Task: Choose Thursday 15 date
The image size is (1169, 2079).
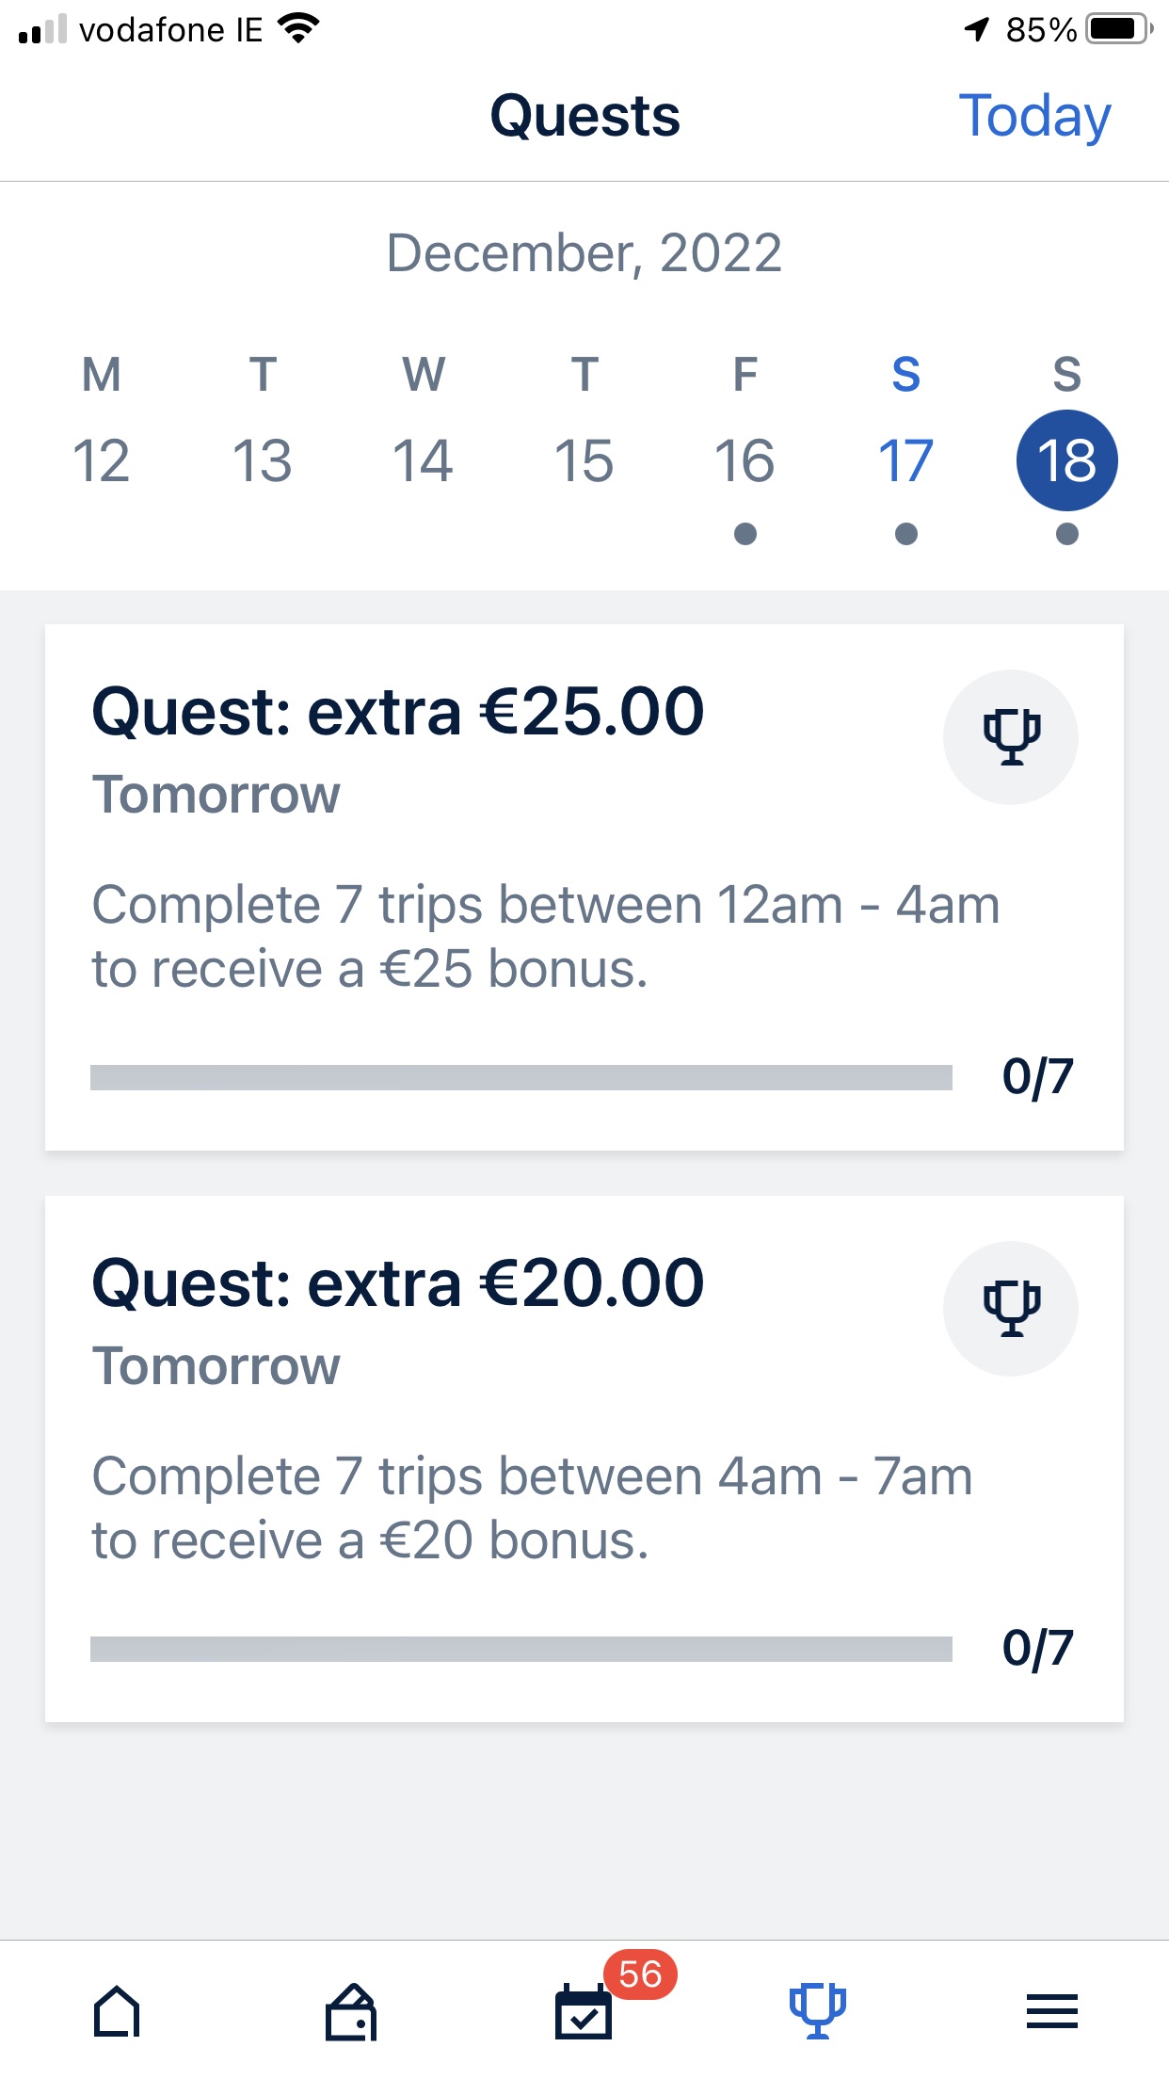Action: click(584, 460)
